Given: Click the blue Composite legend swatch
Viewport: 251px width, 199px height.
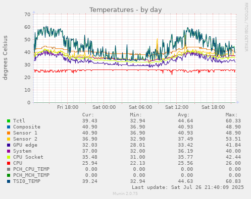Looking at the screenshot, I should point(9,127).
